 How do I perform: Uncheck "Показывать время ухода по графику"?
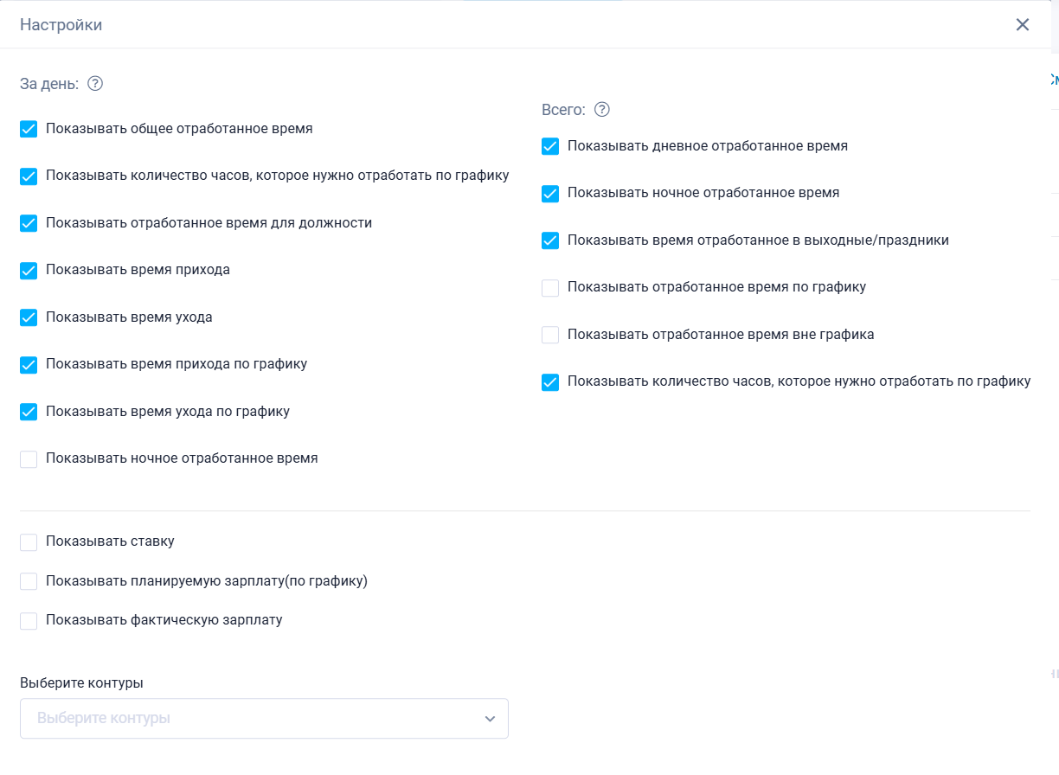coord(29,412)
